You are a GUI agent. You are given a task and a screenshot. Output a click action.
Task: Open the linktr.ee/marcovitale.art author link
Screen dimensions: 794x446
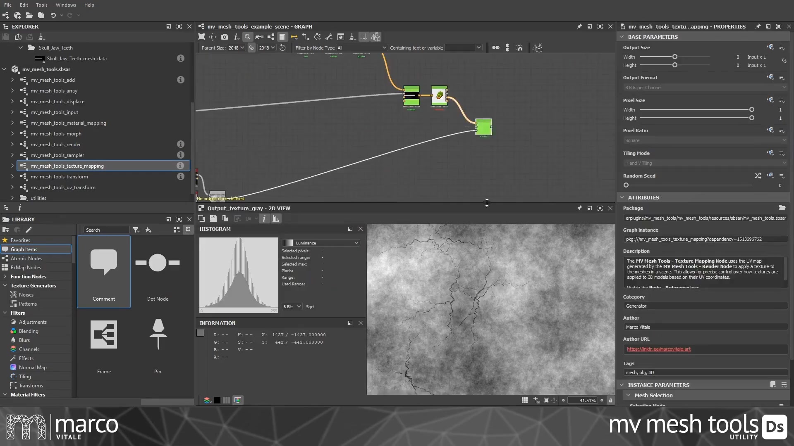pos(658,349)
